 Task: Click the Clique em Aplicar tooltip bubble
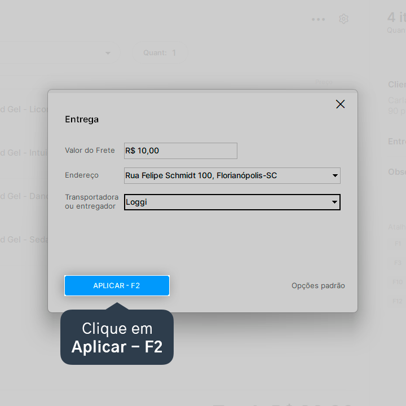[x=117, y=337]
